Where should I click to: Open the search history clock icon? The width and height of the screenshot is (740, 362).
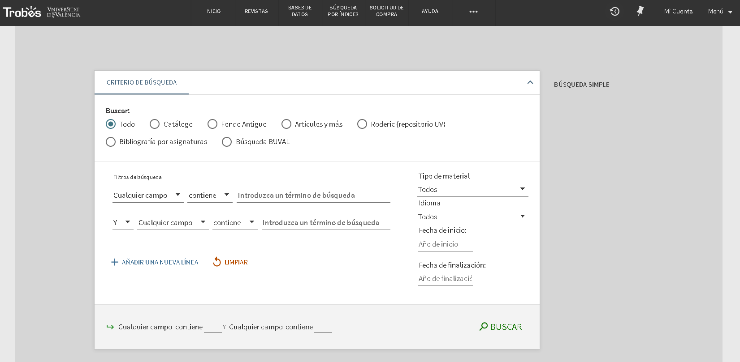[x=615, y=11]
